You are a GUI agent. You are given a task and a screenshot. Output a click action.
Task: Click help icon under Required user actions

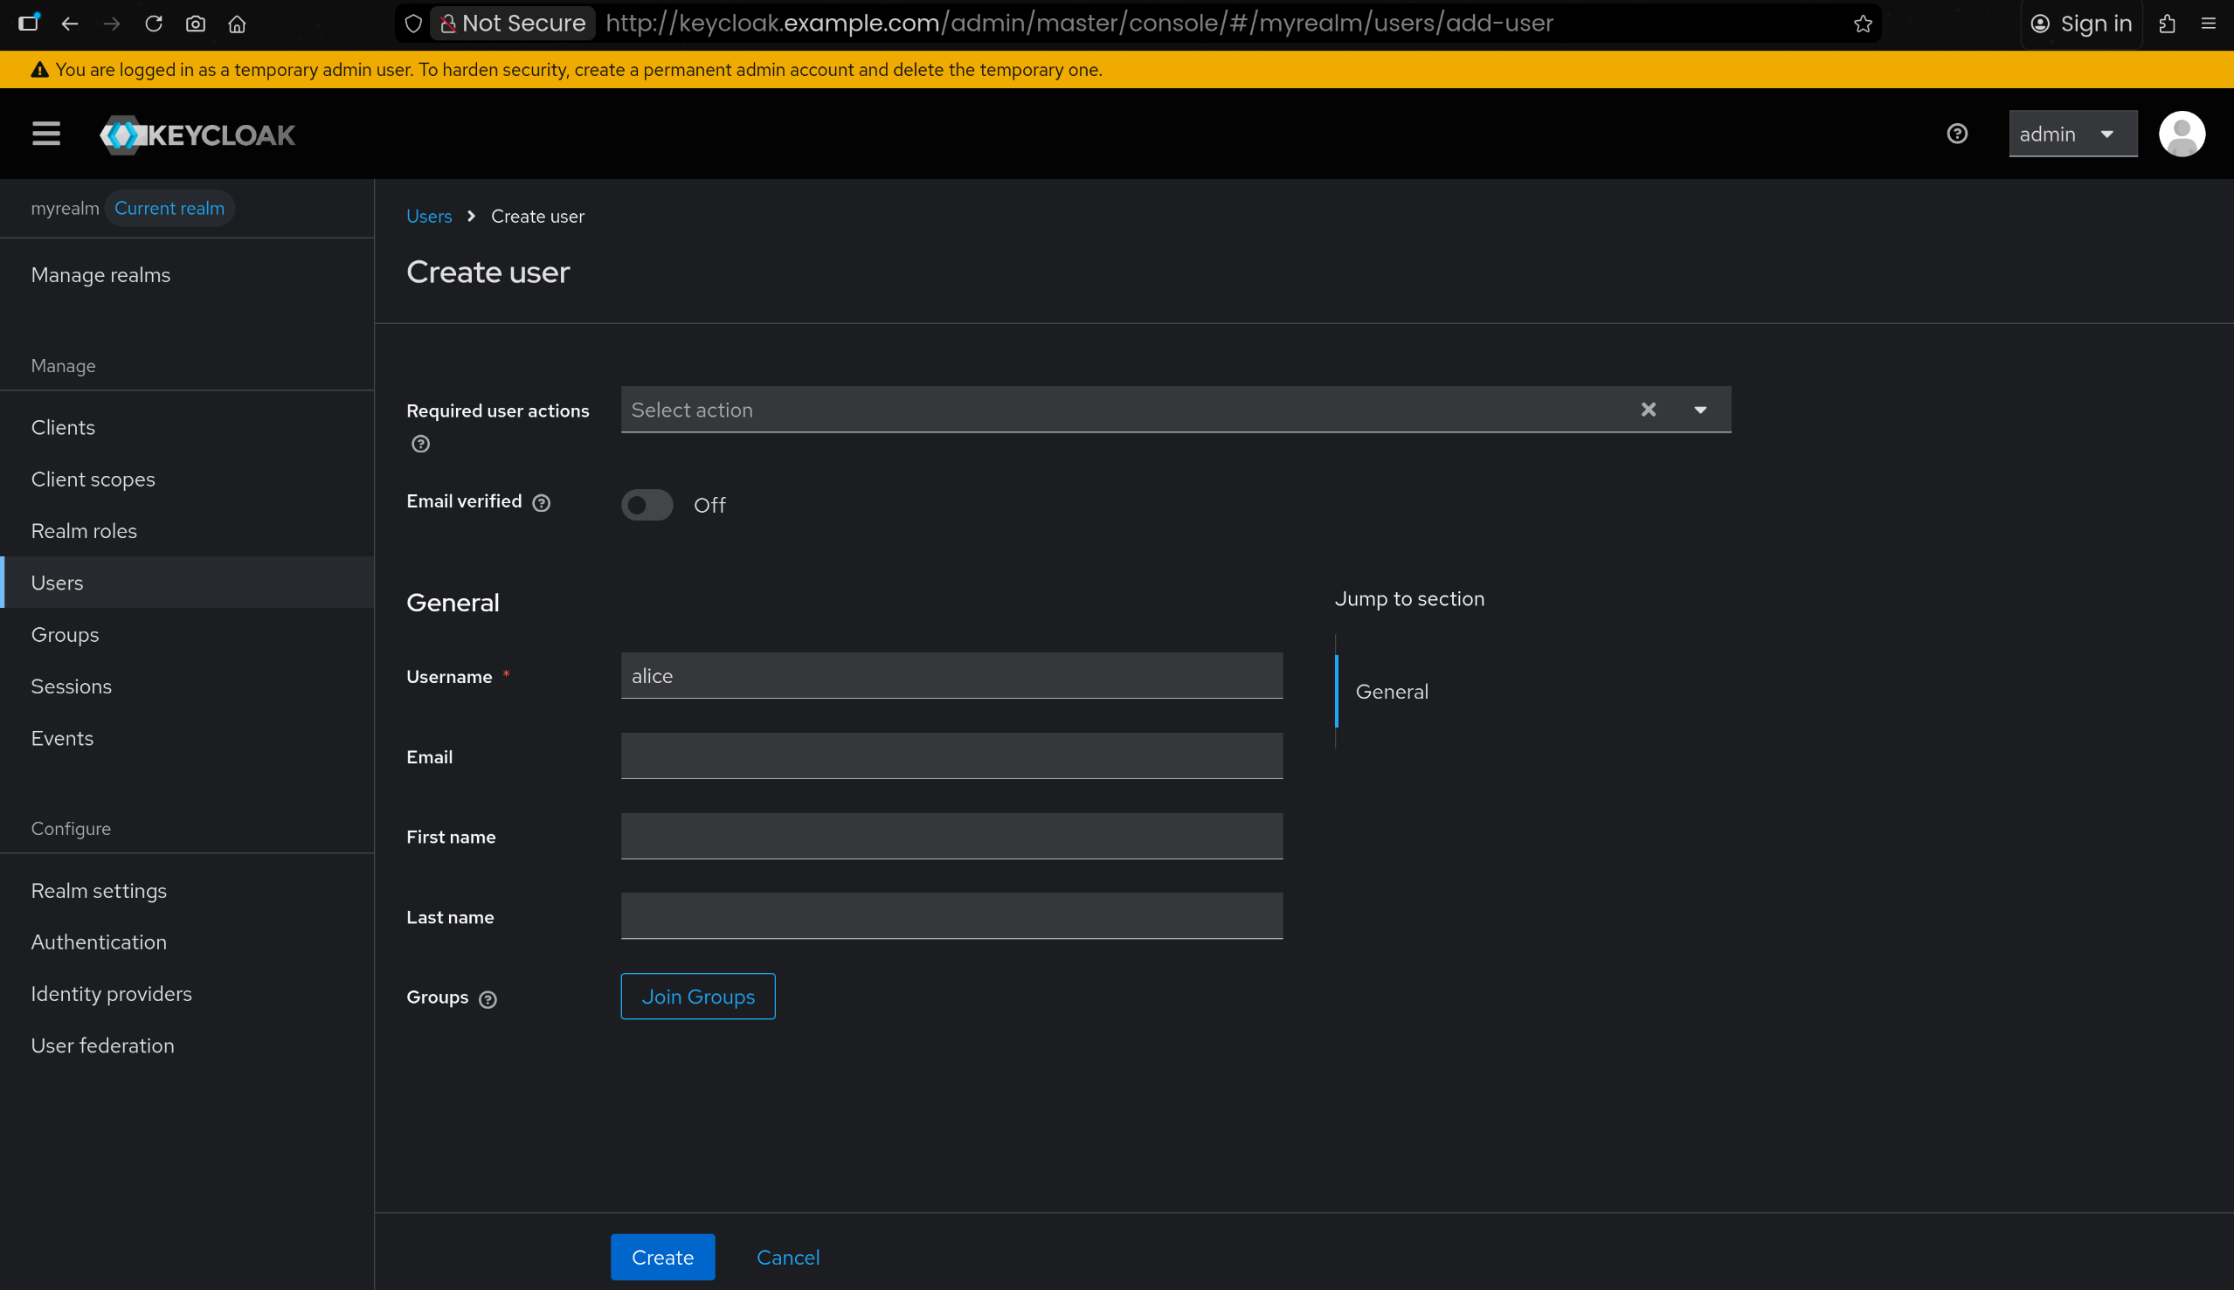click(x=421, y=444)
